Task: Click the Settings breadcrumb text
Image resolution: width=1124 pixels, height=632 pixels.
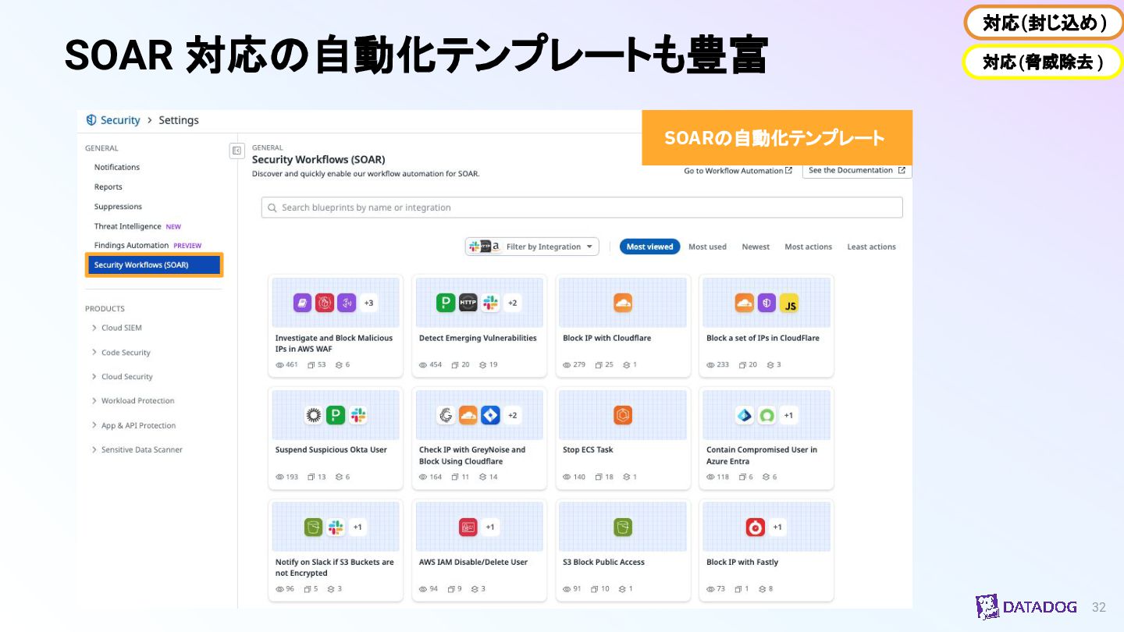Action: click(179, 120)
